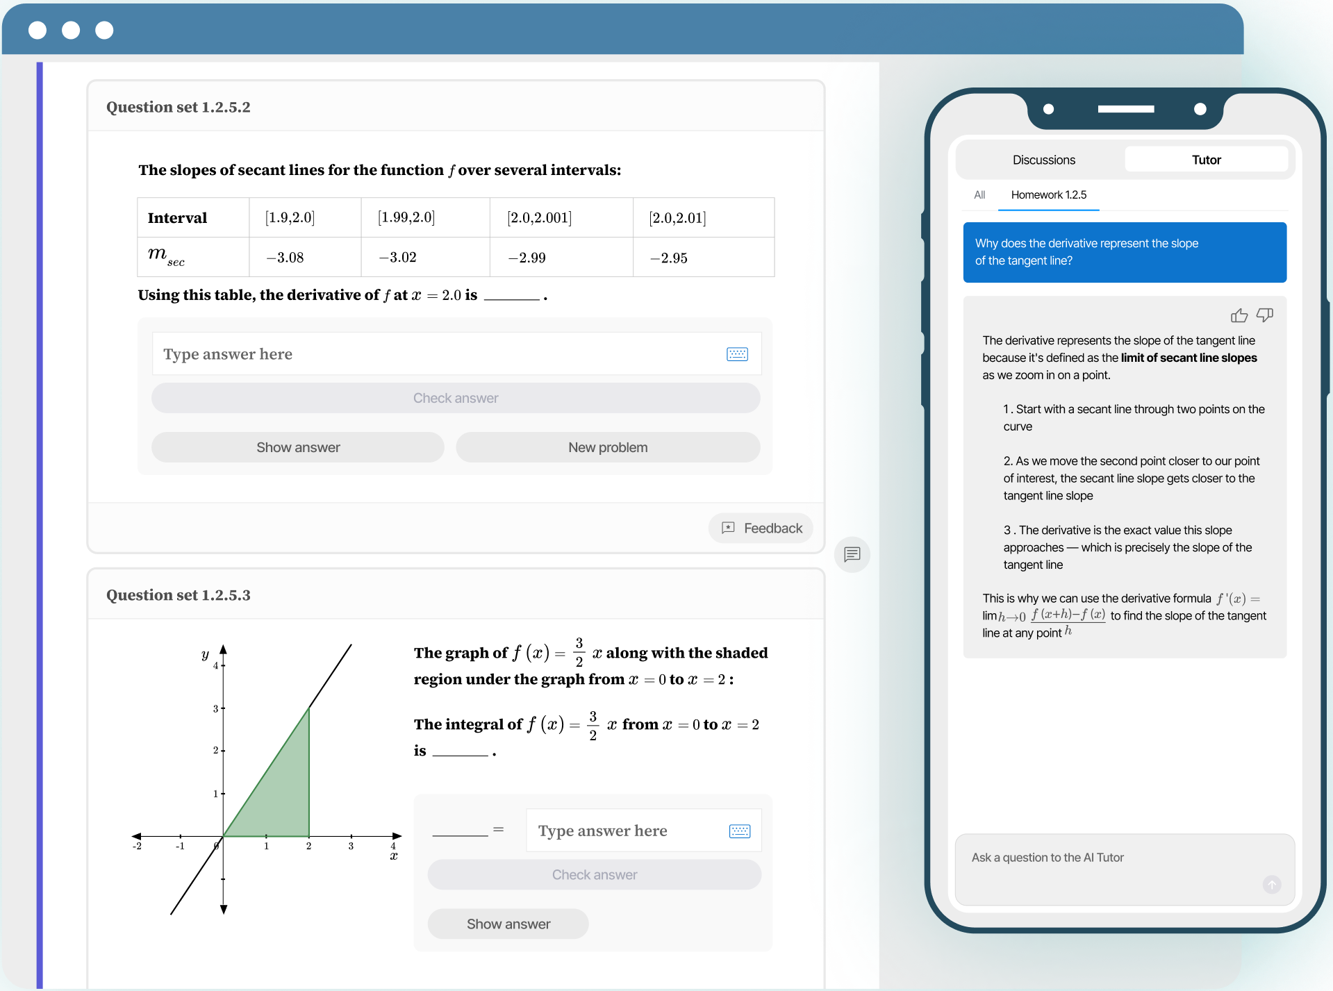Click the Feedback flag icon
This screenshot has height=991, width=1333.
pyautogui.click(x=728, y=528)
